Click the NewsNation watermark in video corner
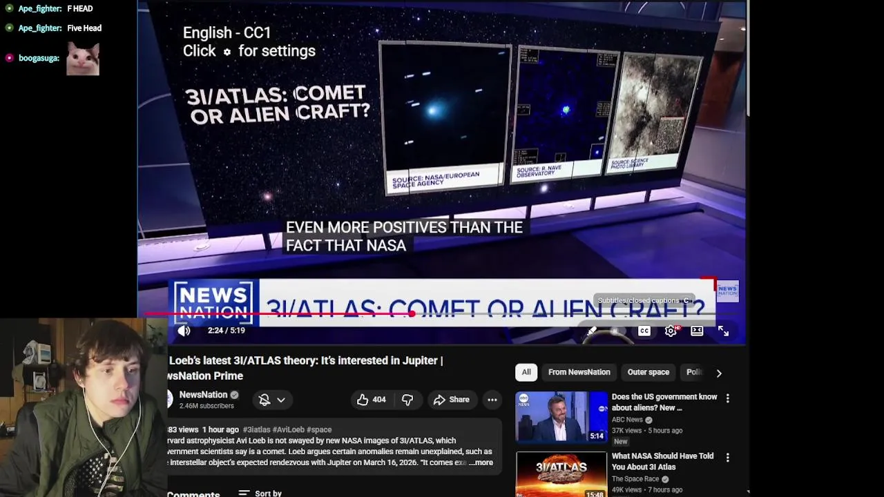This screenshot has width=884, height=497. [x=727, y=291]
